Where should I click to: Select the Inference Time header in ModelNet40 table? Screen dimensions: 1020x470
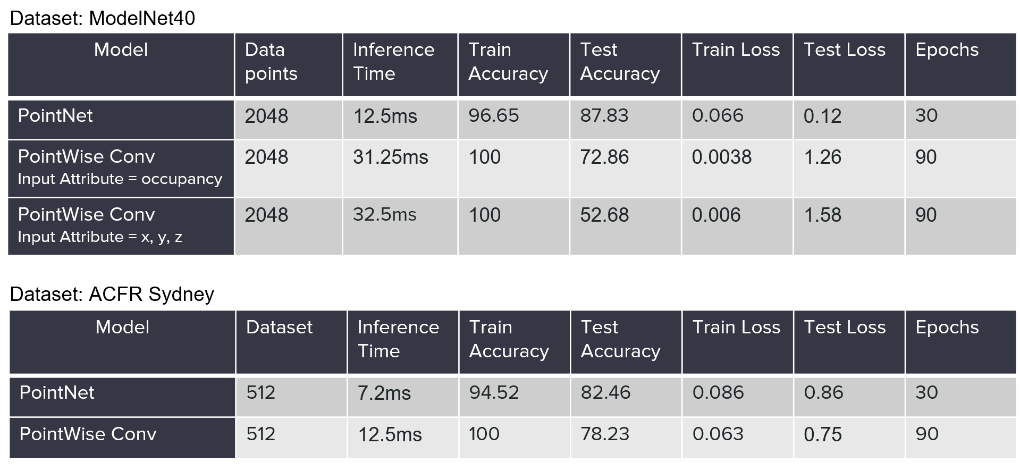(x=393, y=61)
